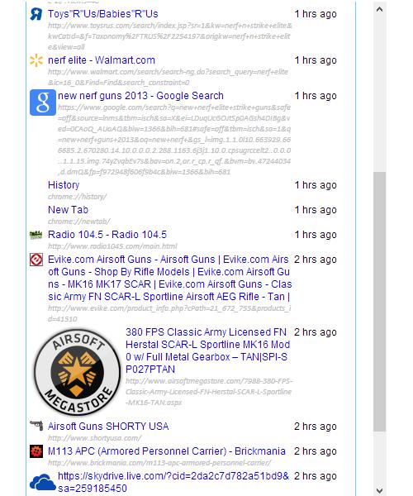The image size is (413, 496).
Task: Open new nerf guns 2013 Google Search link
Action: click(140, 96)
